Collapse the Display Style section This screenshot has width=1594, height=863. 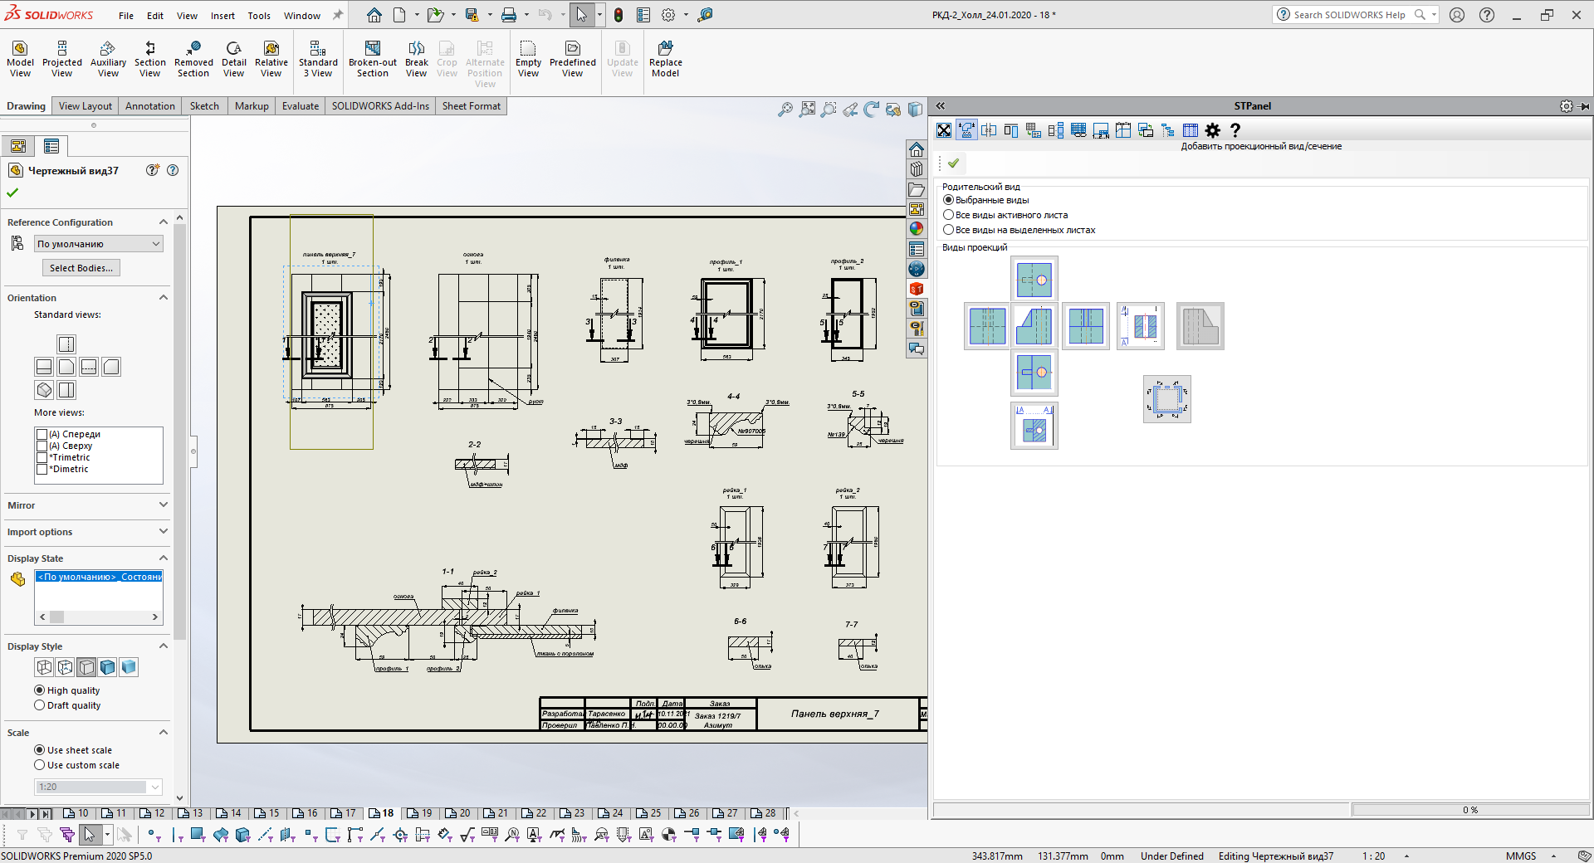(164, 646)
